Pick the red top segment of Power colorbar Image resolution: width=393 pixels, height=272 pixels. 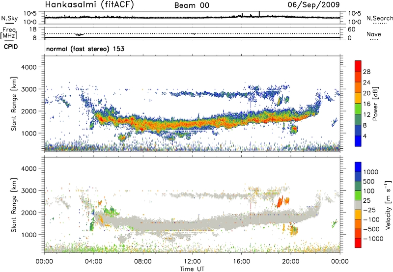[x=358, y=66]
